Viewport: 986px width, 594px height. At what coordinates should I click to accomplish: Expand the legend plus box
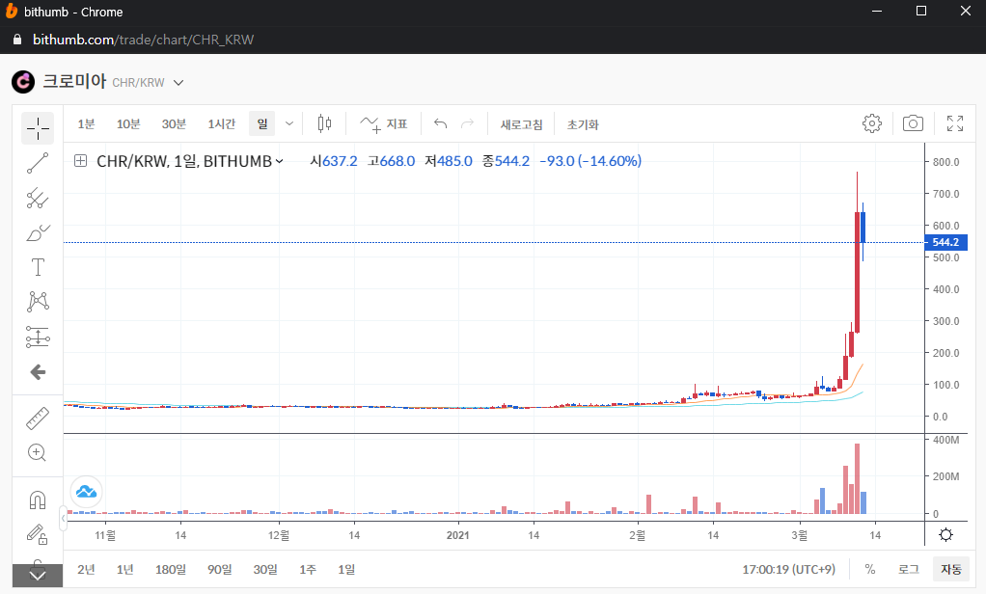coord(80,161)
